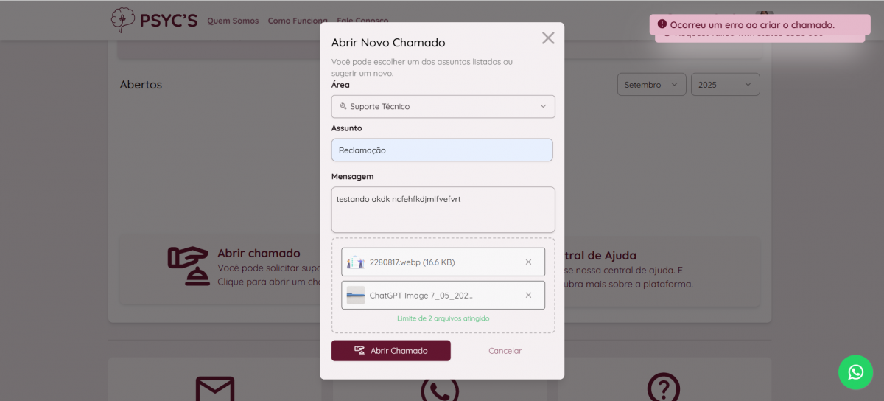Close the Abrir Novo Chamado dialog
884x401 pixels.
pyautogui.click(x=548, y=38)
